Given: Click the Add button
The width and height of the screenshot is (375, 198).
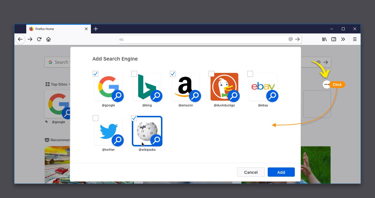Looking at the screenshot, I should tap(281, 172).
